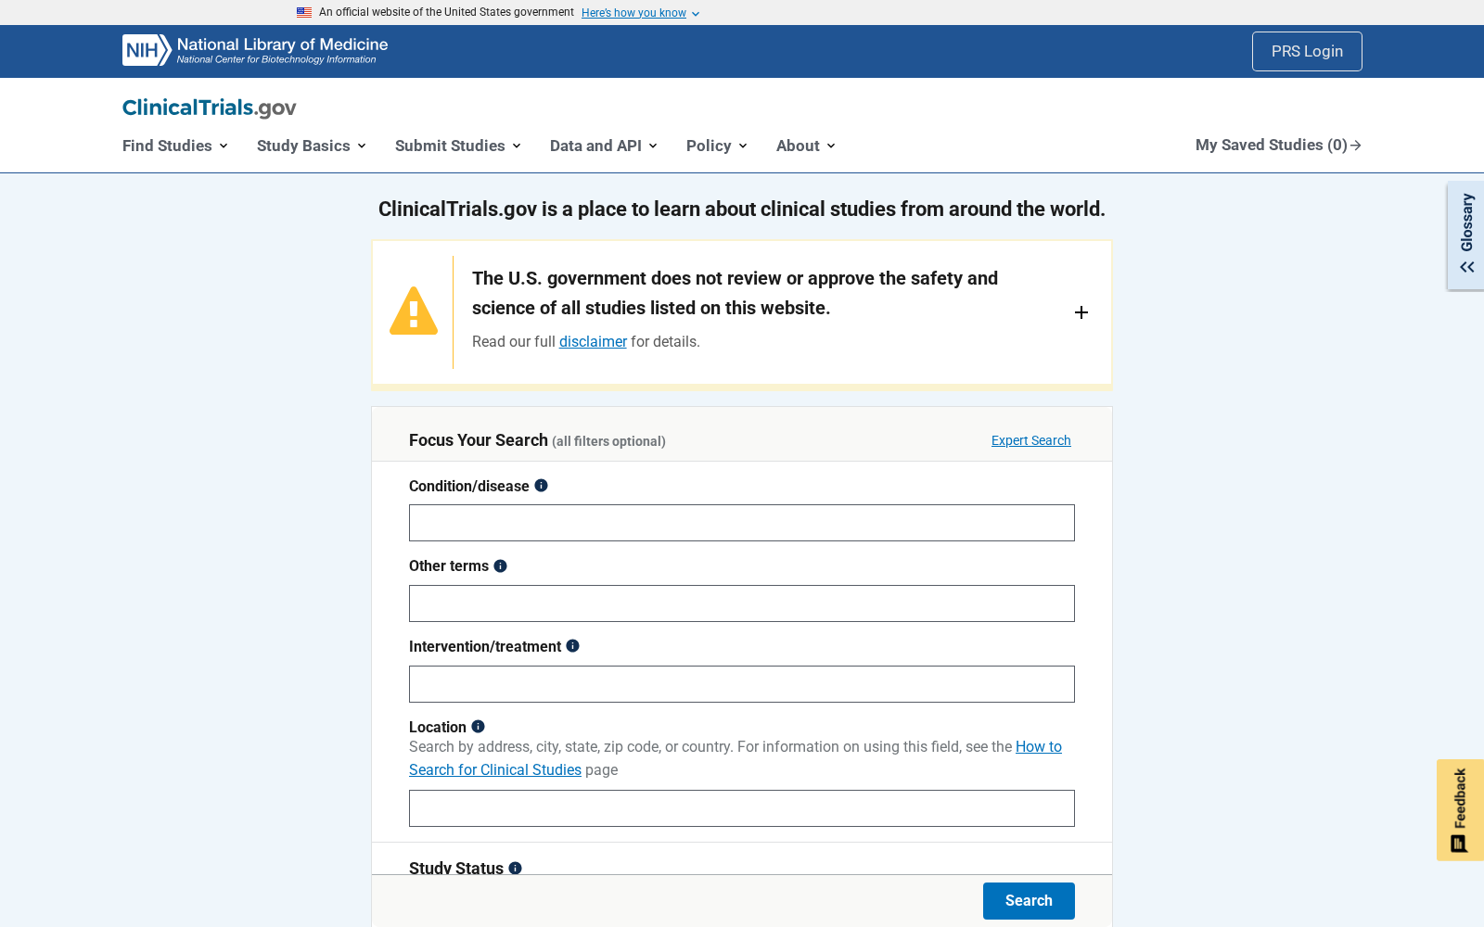This screenshot has width=1484, height=927.
Task: Click the PRS Login button
Action: point(1307,51)
